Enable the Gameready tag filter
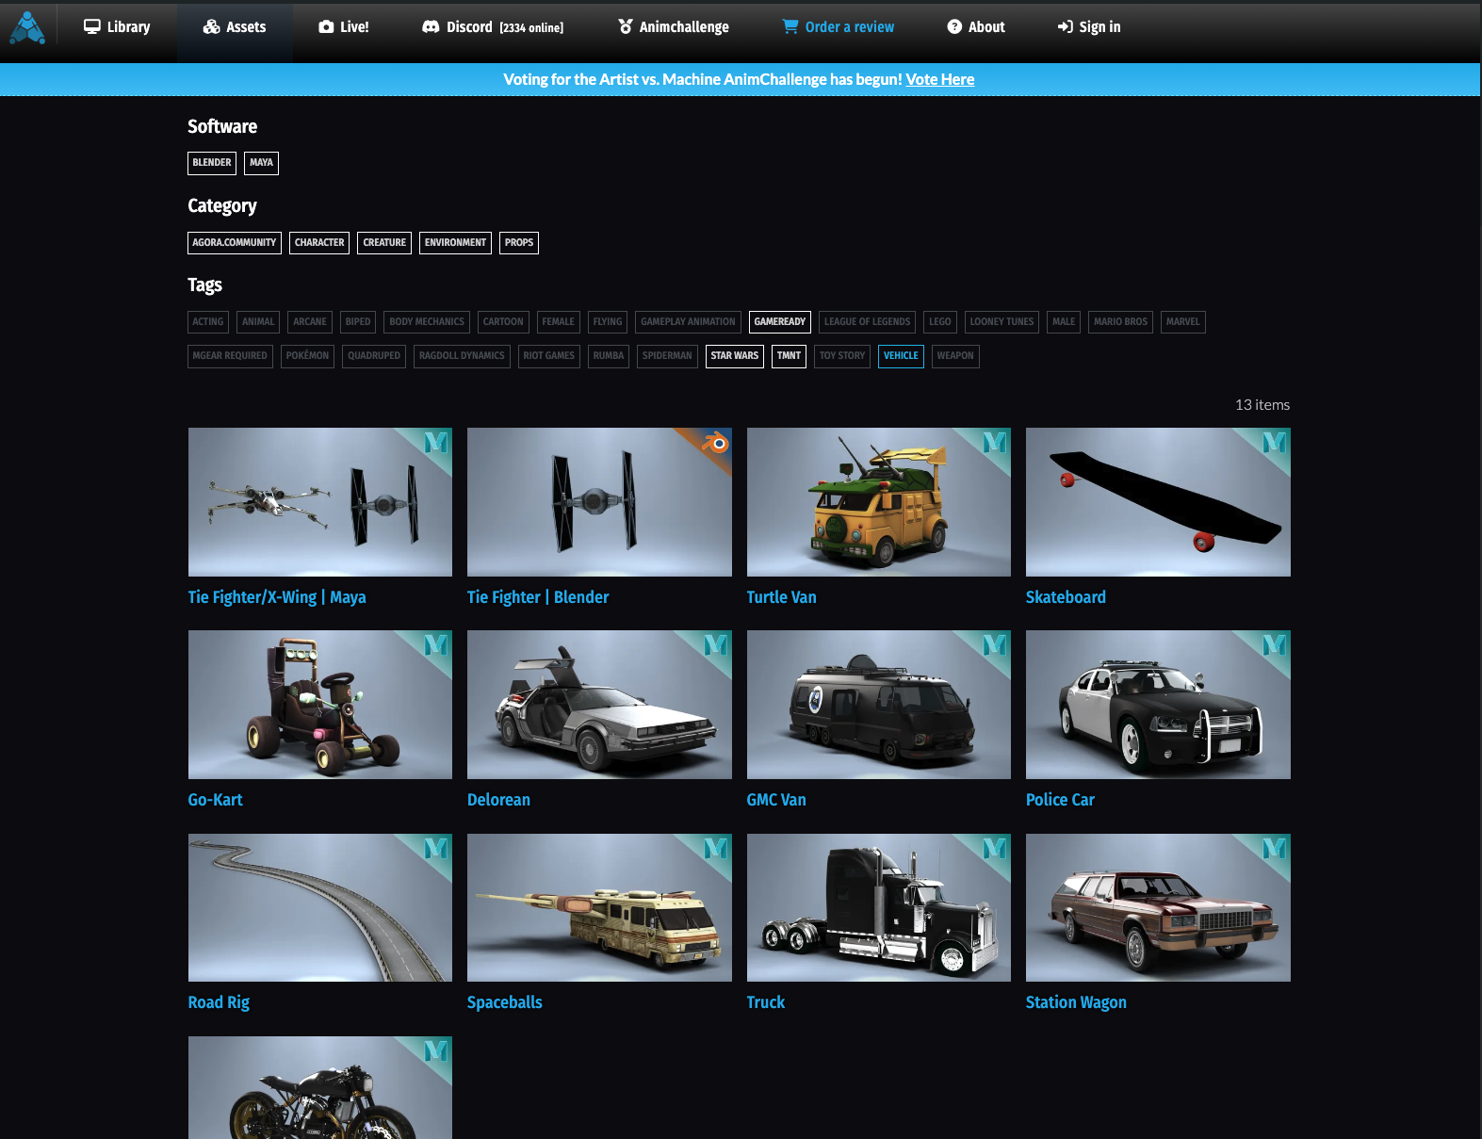Image resolution: width=1482 pixels, height=1139 pixels. click(780, 322)
